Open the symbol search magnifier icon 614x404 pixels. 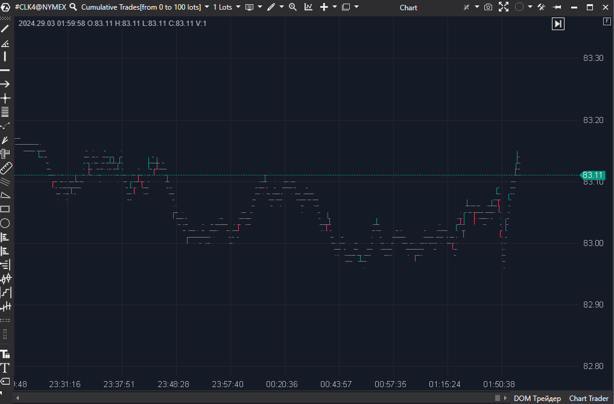click(x=72, y=7)
